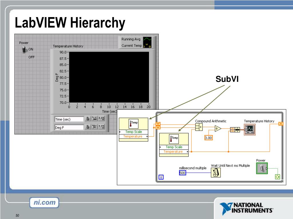
Task: Click the Wait Until Next ms Multiple label
Action: click(230, 166)
